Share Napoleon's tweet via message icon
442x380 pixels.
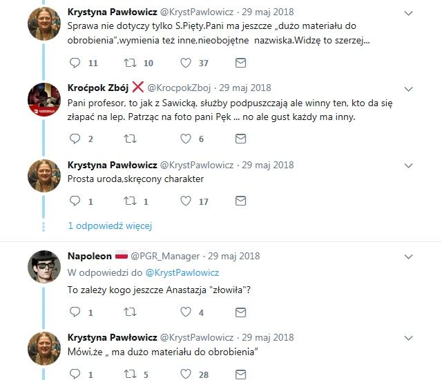click(x=240, y=312)
